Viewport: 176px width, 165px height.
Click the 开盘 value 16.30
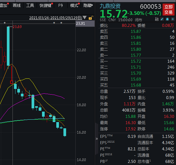click(169, 116)
